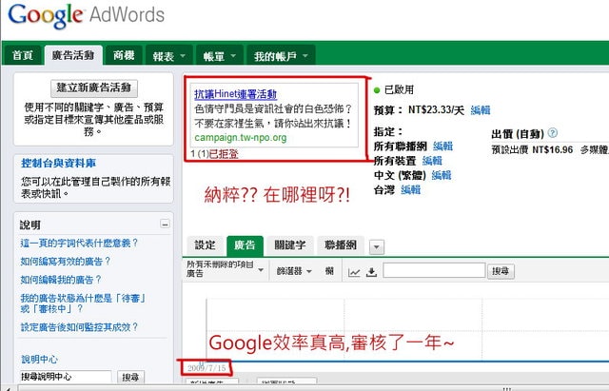This screenshot has width=609, height=391.
Task: Collapse the 說明 help panel
Action: 165,224
